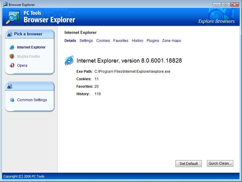
Task: Click the Cookies: label in details
Action: [x=84, y=79]
